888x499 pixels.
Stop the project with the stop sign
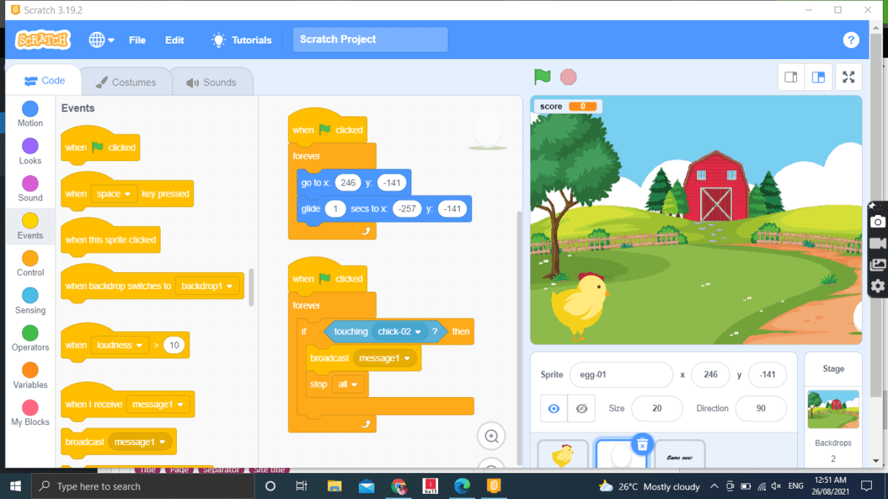[x=566, y=76]
